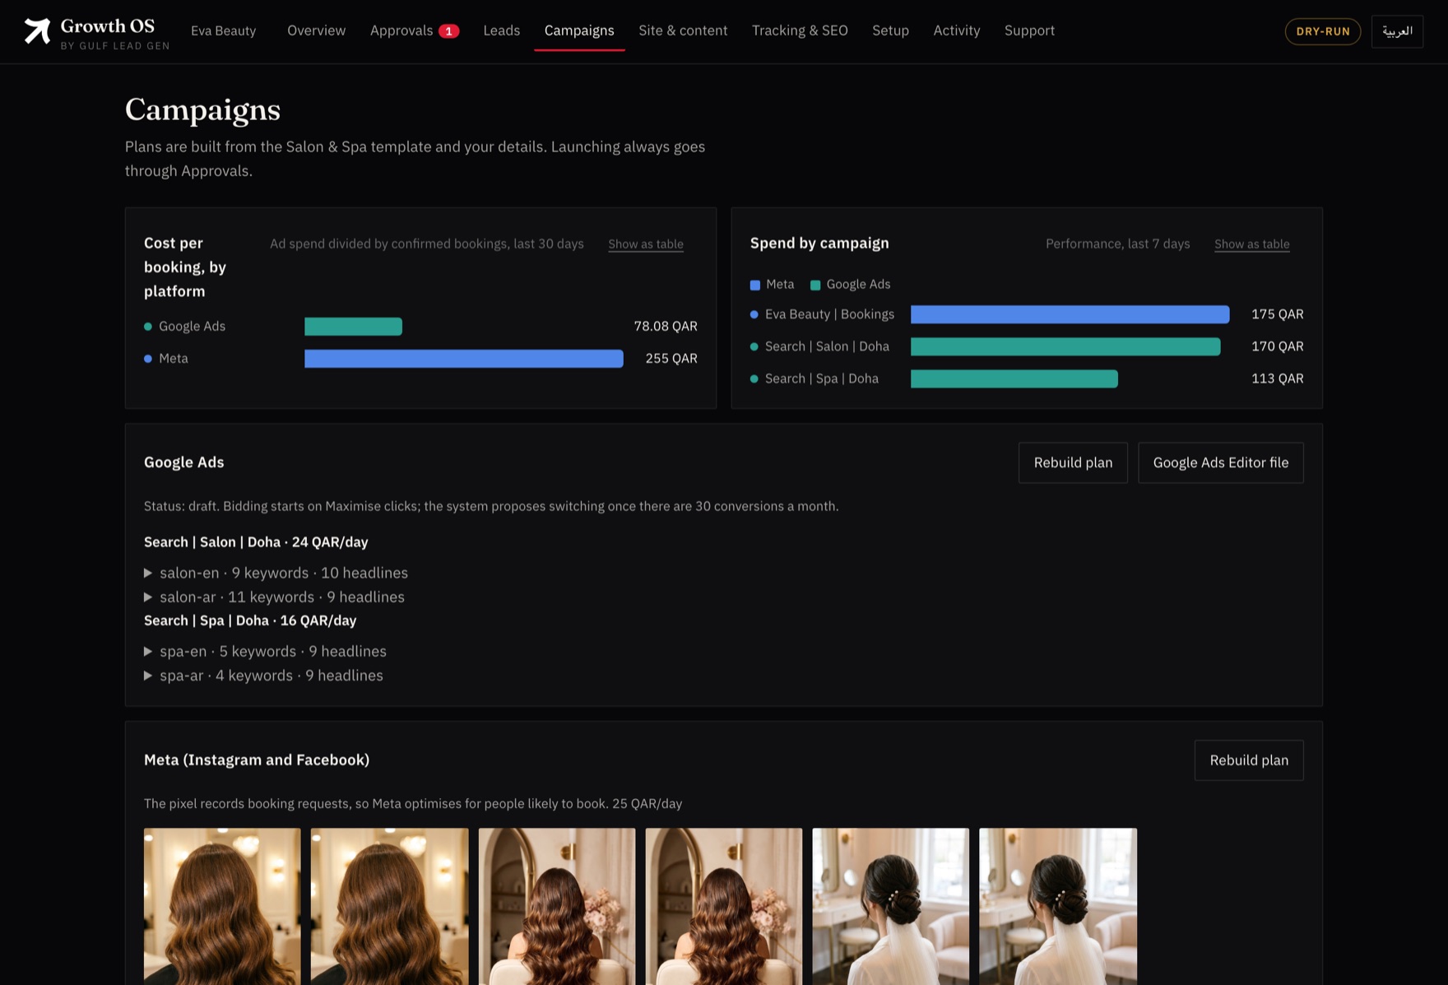This screenshot has width=1448, height=985.
Task: Click Rebuild plan in Meta section
Action: (1249, 760)
